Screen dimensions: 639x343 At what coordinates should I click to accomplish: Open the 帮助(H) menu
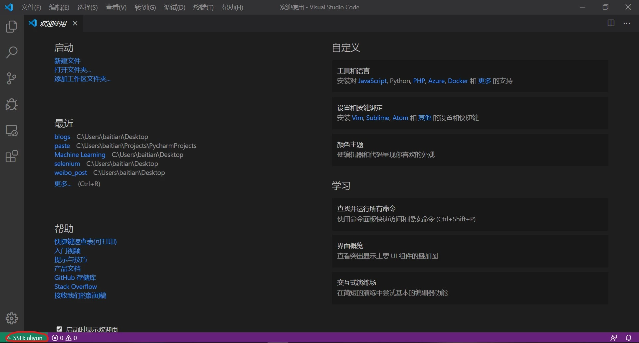click(232, 7)
